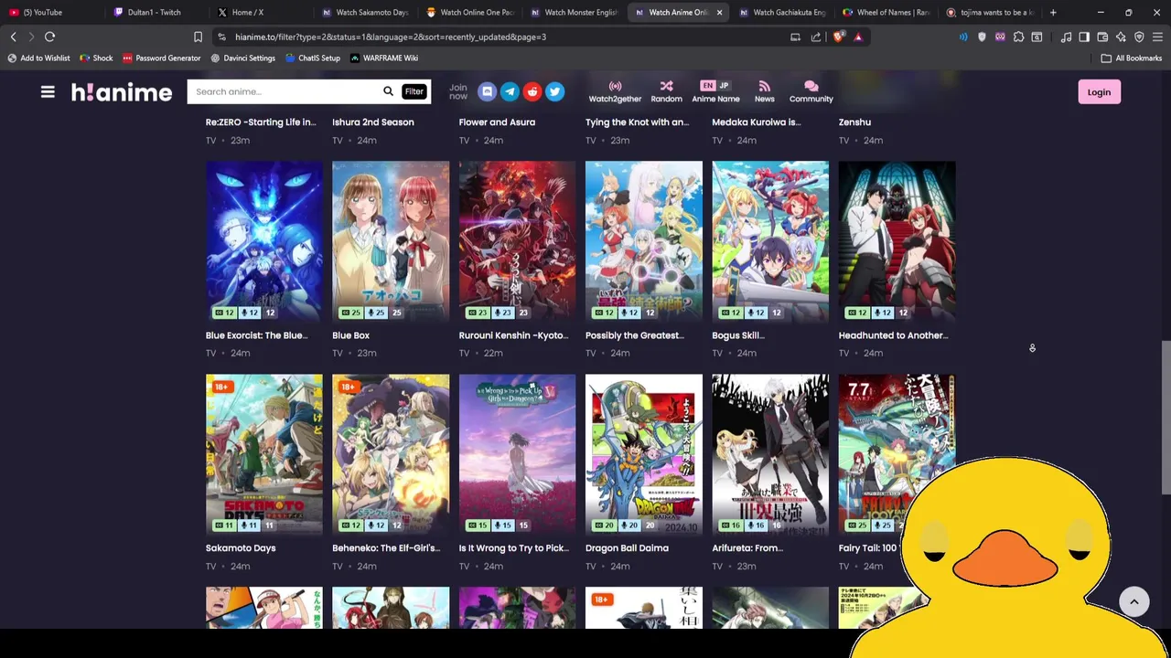
Task: Open the Twitter join icon
Action: point(554,91)
